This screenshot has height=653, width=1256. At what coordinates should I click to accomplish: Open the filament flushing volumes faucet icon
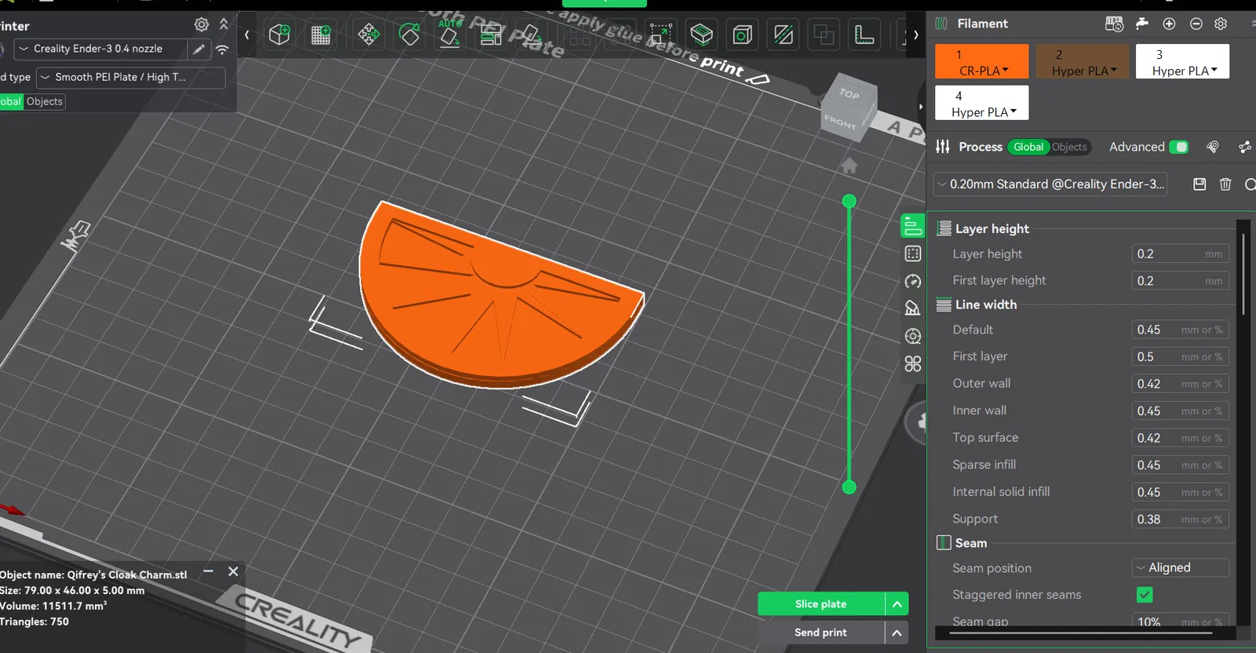(1142, 24)
